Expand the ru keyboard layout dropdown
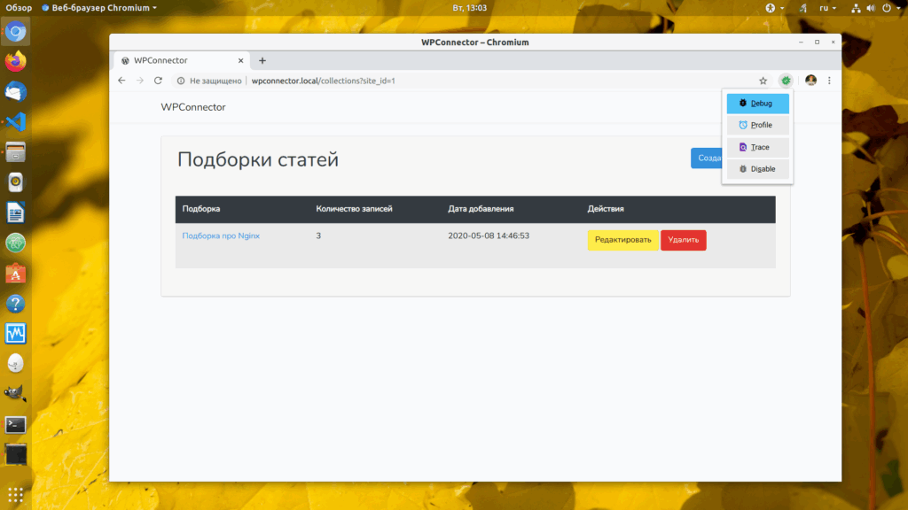The width and height of the screenshot is (908, 510). pos(828,8)
